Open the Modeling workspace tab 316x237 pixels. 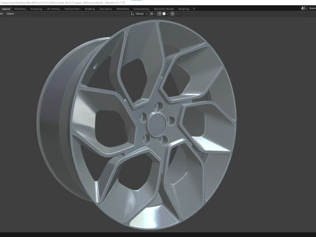(20, 9)
